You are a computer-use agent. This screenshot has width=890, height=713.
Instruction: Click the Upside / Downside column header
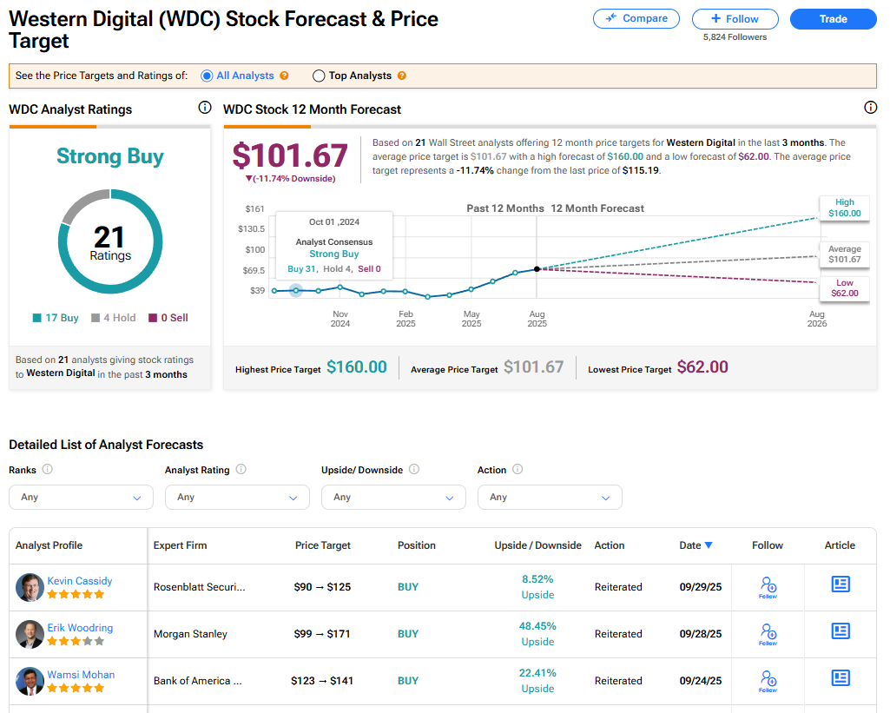tap(537, 545)
